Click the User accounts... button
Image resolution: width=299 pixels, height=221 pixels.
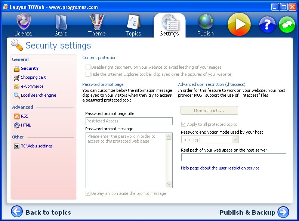pos(209,110)
